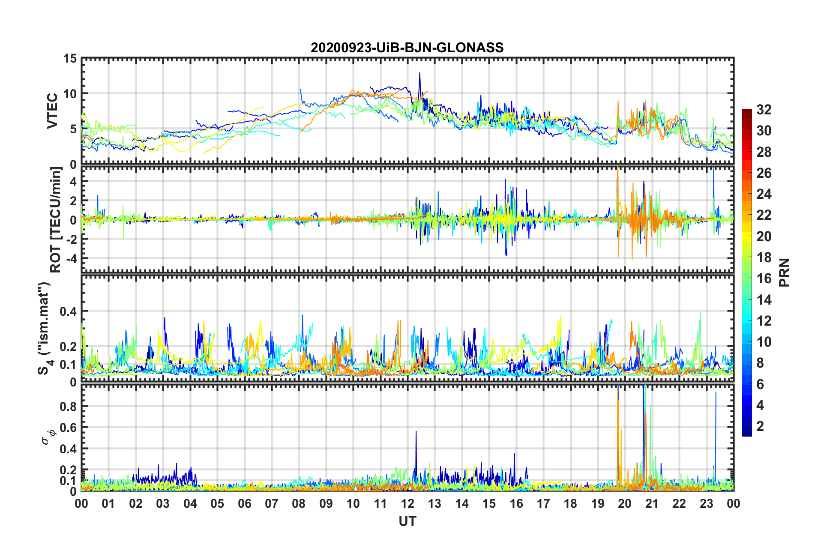Click the PRN colorbar gradient
The height and width of the screenshot is (545, 815).
tap(746, 272)
